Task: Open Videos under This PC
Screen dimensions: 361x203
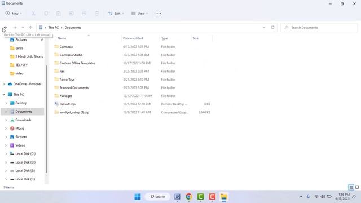Action: (x=20, y=145)
